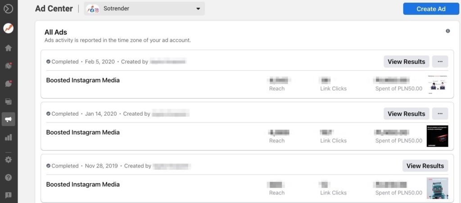This screenshot has height=203, width=461.
Task: Open the Sotrender page profile icon in sidebar
Action: (x=8, y=28)
